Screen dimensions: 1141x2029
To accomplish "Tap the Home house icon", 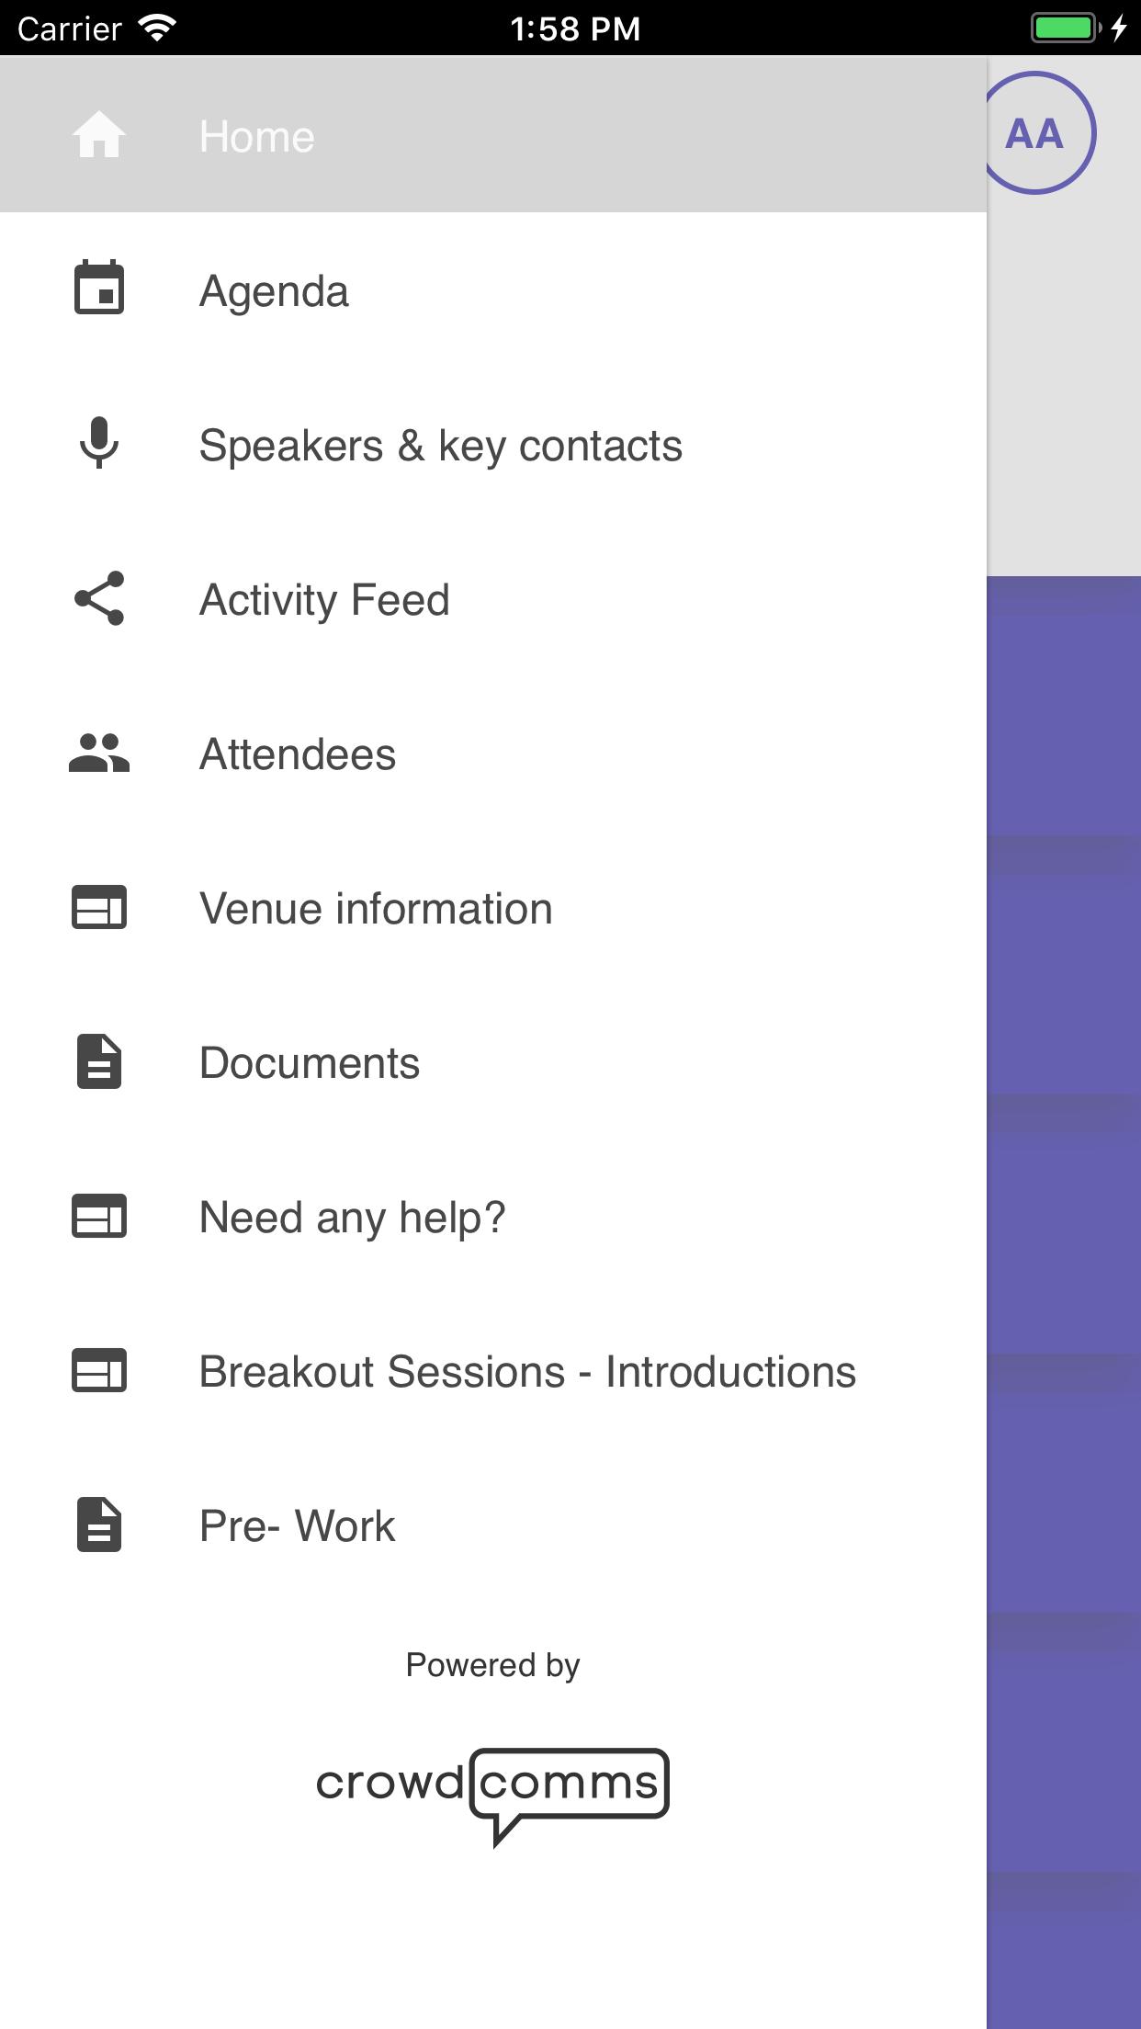I will 99,136.
